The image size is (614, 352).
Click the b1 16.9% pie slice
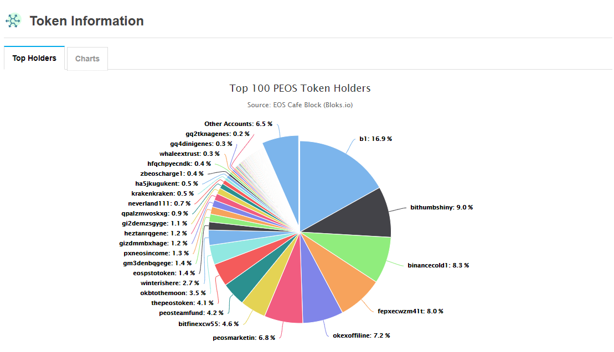(x=332, y=177)
